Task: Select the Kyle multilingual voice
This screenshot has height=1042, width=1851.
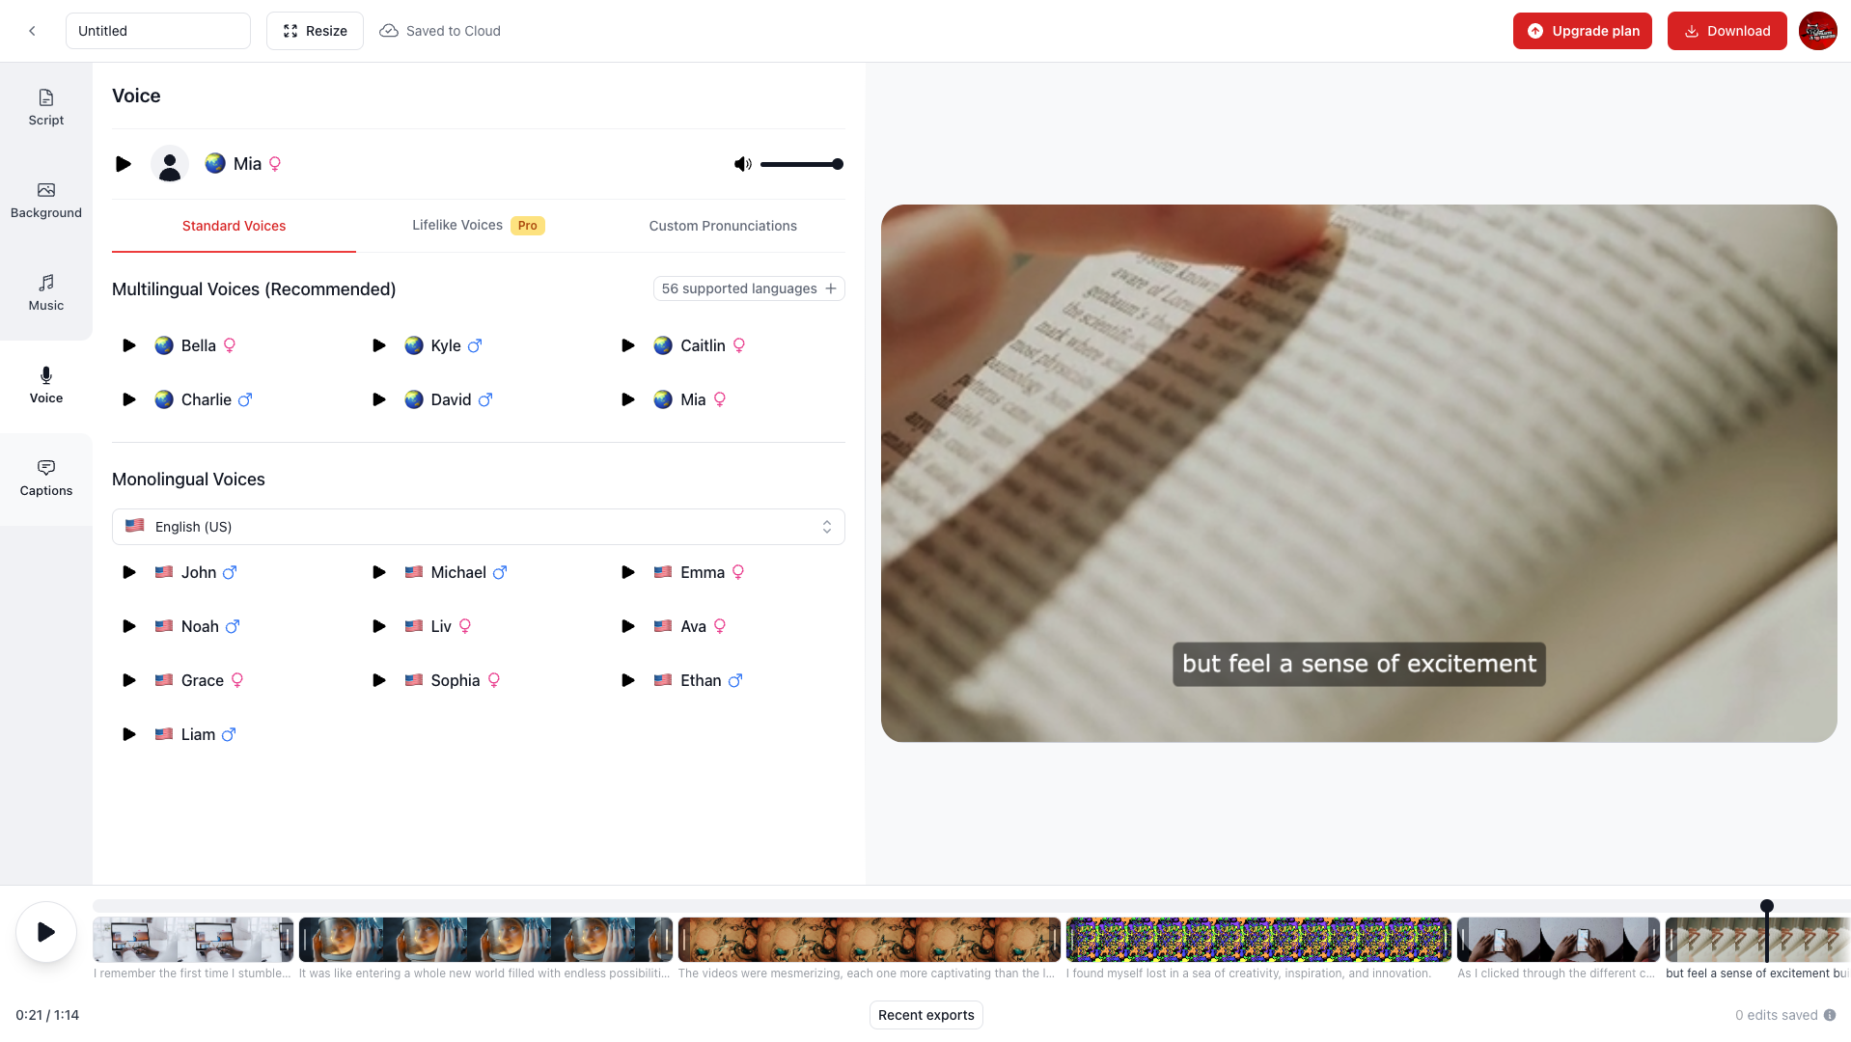Action: tap(445, 345)
